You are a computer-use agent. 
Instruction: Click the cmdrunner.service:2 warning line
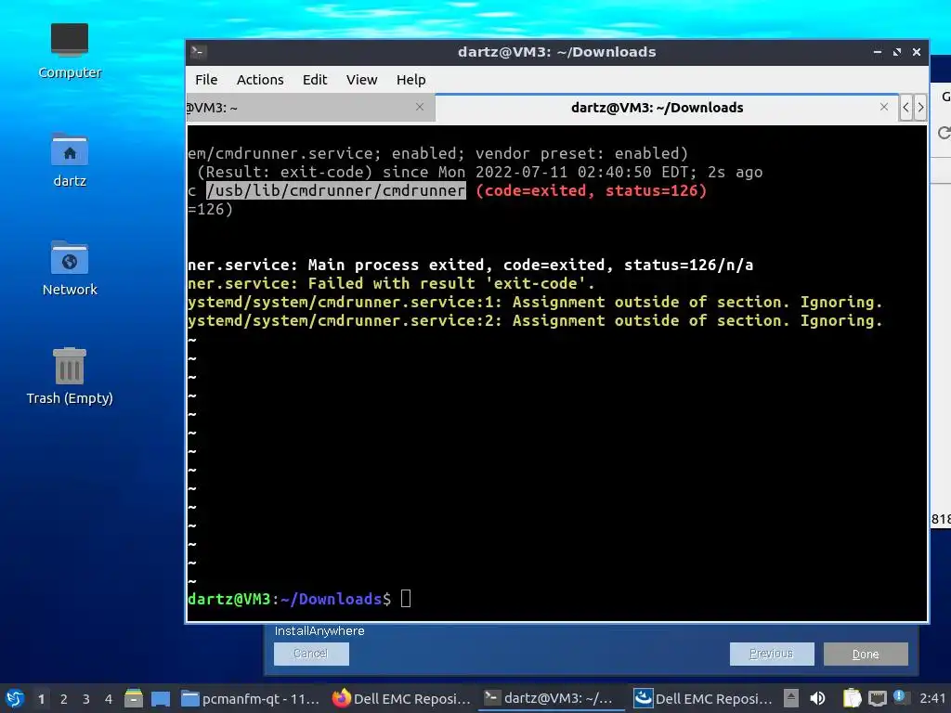534,320
